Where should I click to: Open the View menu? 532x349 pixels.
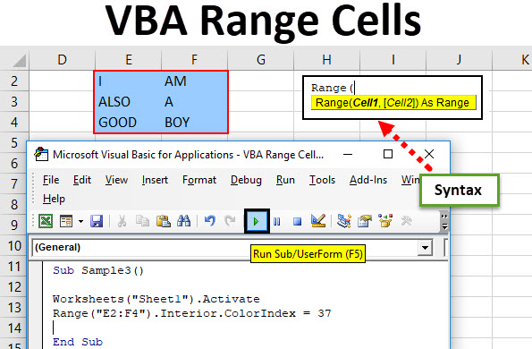[116, 180]
